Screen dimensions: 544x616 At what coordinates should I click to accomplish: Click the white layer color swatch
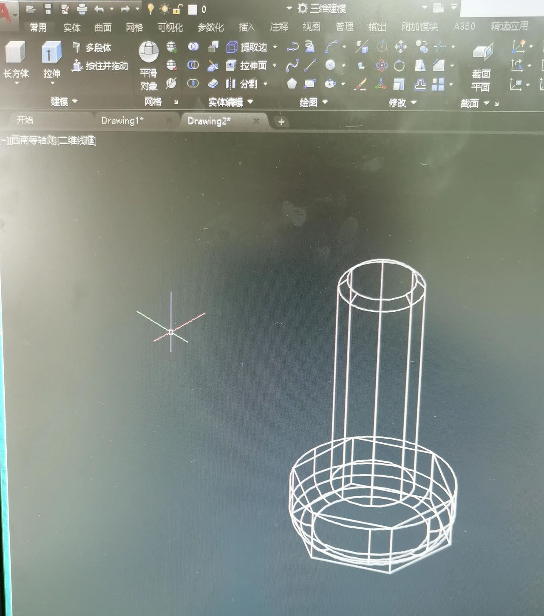[193, 9]
